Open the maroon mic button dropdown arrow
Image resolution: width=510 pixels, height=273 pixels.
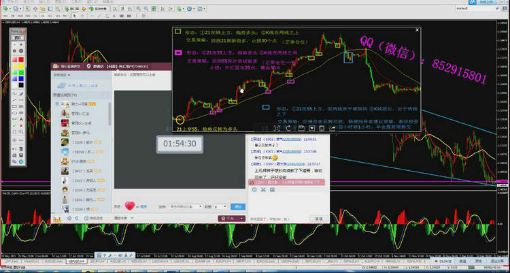(x=241, y=219)
